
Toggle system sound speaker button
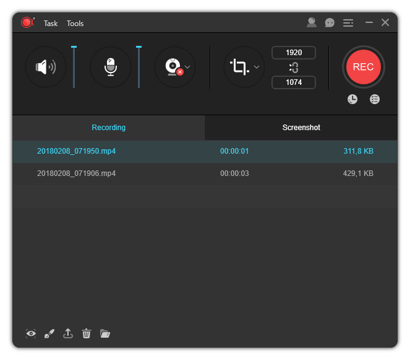(x=46, y=67)
